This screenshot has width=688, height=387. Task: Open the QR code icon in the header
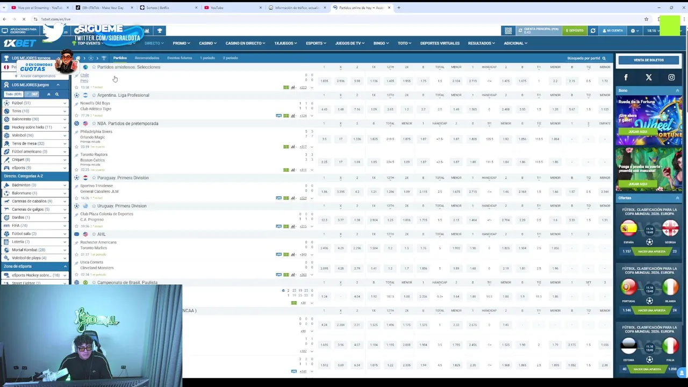[508, 31]
